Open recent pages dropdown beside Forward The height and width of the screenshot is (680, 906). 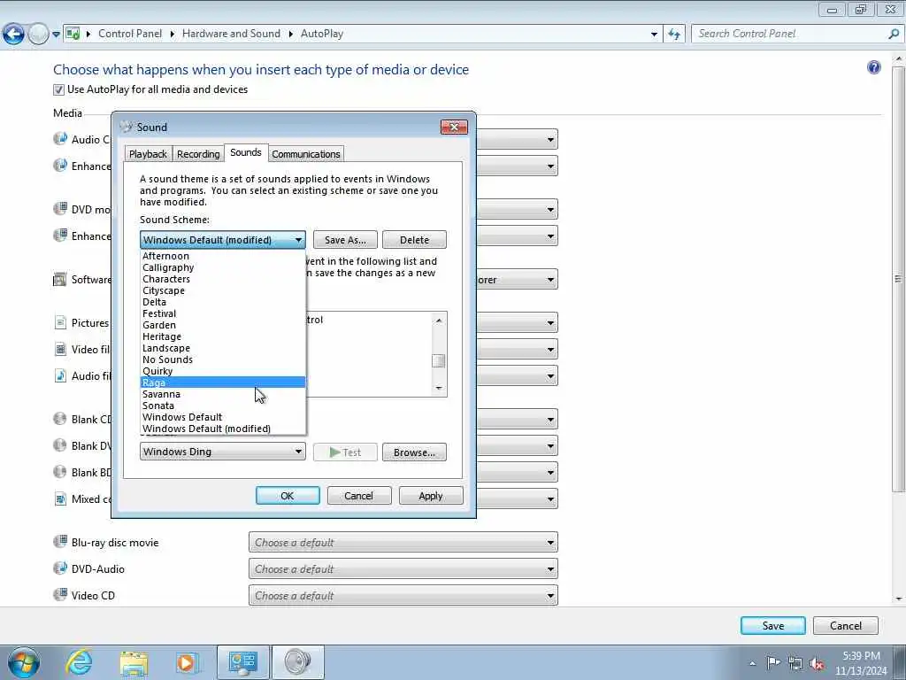(x=56, y=35)
